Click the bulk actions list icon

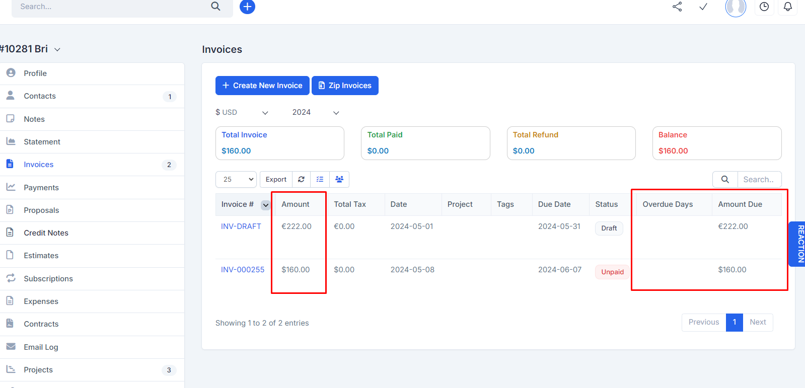pyautogui.click(x=320, y=180)
